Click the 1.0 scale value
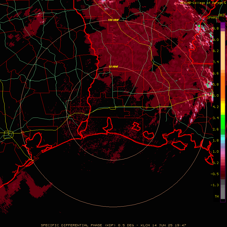The width and height of the screenshot is (227, 227). coord(216,152)
